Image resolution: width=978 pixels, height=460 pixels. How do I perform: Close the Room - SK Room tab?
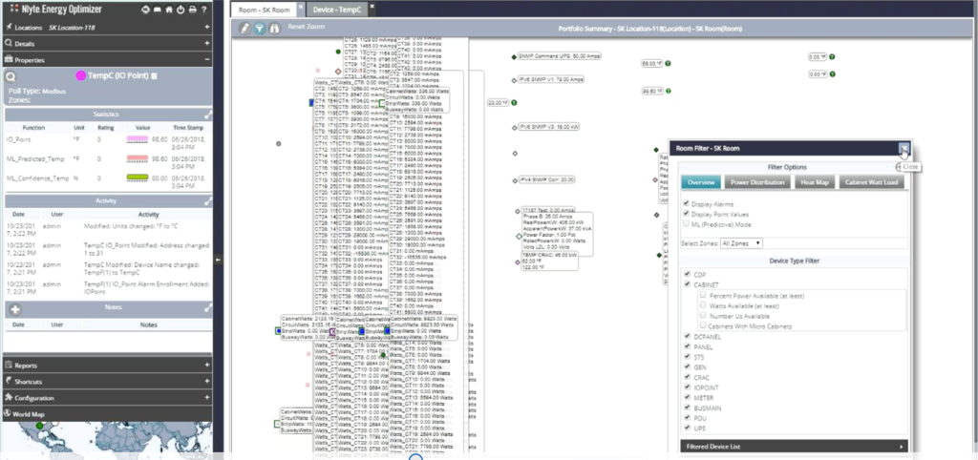click(x=300, y=8)
